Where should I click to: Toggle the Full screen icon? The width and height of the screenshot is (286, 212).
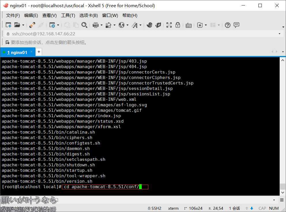[x=169, y=25]
